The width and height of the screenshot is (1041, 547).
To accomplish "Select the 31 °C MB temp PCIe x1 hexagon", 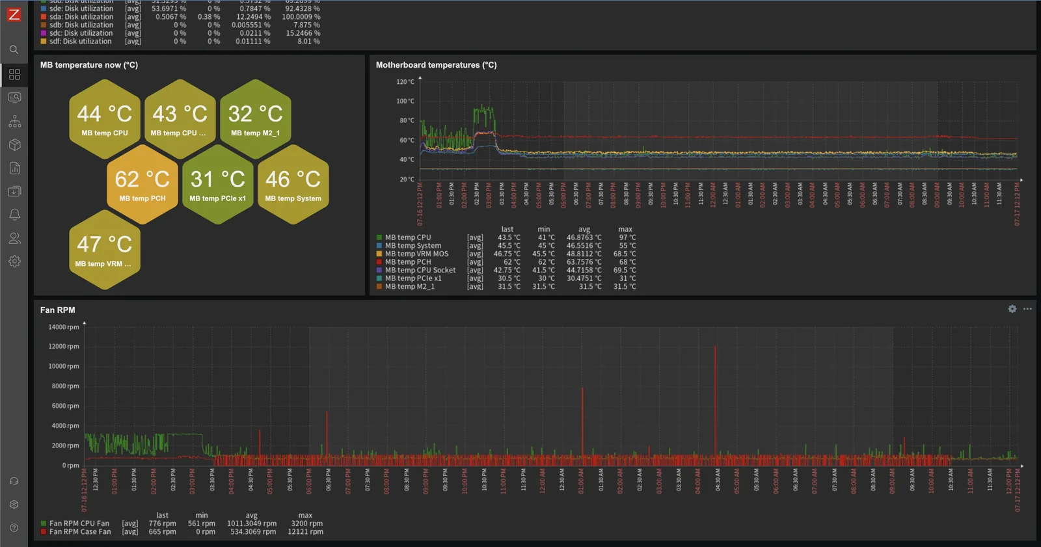I will point(218,184).
